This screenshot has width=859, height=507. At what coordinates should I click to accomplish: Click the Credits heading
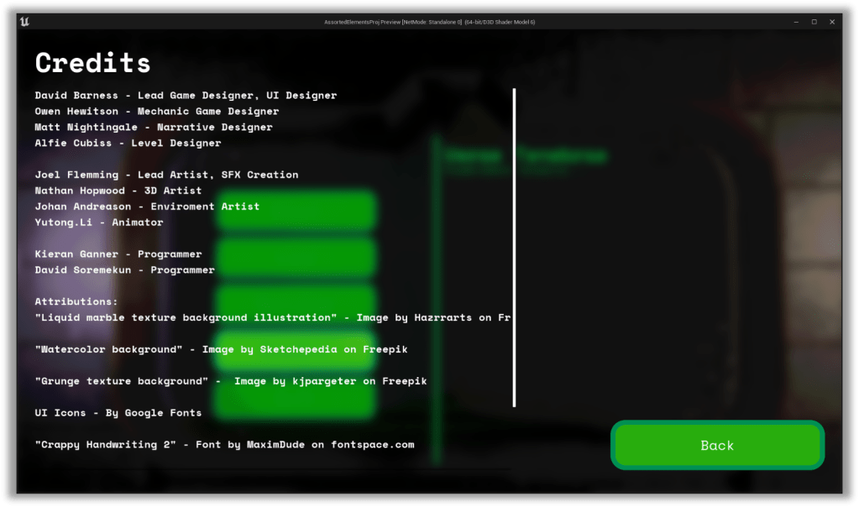tap(92, 63)
